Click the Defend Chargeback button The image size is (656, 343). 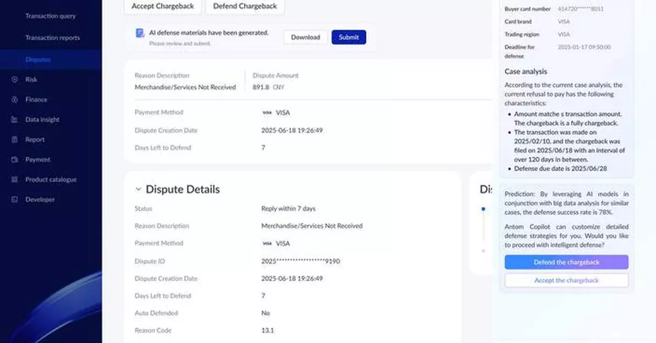(245, 6)
